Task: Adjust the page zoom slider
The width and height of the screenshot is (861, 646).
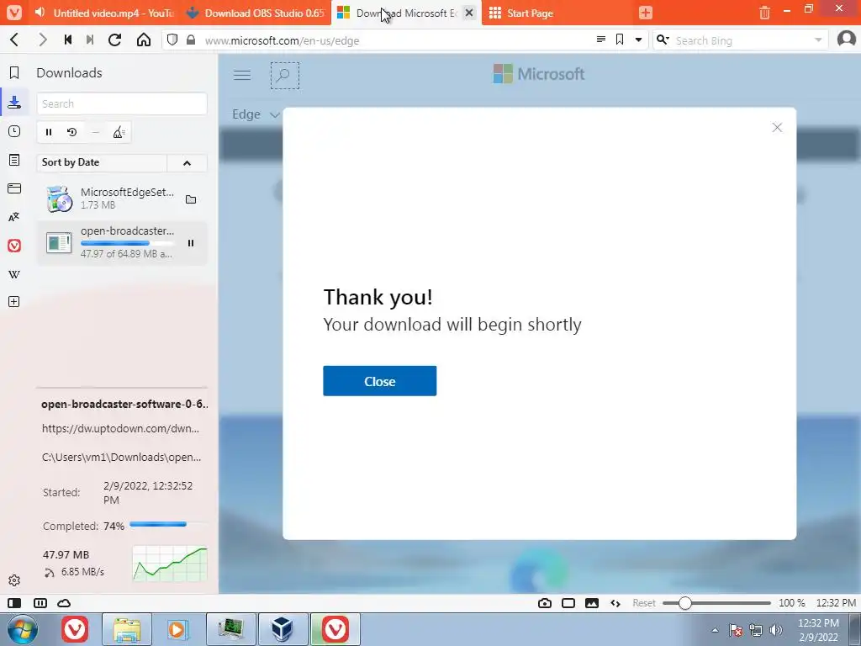Action: (716, 603)
